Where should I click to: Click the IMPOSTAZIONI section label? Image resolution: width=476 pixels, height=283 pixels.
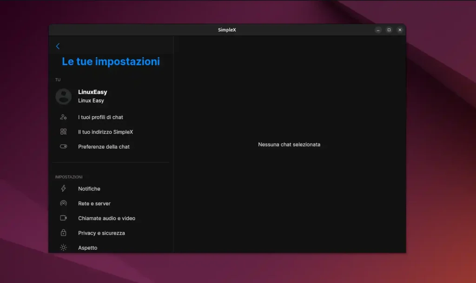pos(69,177)
